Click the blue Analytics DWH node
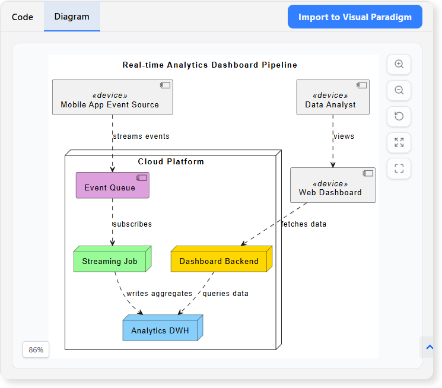 click(x=160, y=330)
